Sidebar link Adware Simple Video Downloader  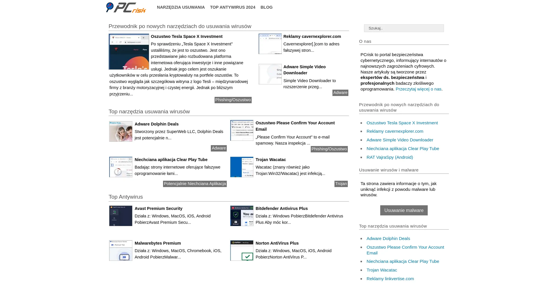(x=400, y=140)
